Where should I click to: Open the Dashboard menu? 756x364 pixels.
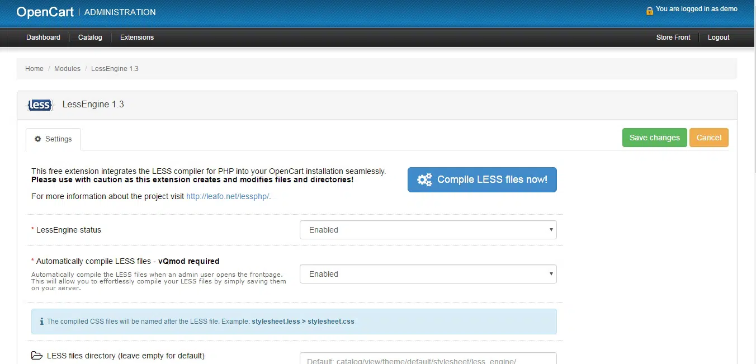point(43,37)
